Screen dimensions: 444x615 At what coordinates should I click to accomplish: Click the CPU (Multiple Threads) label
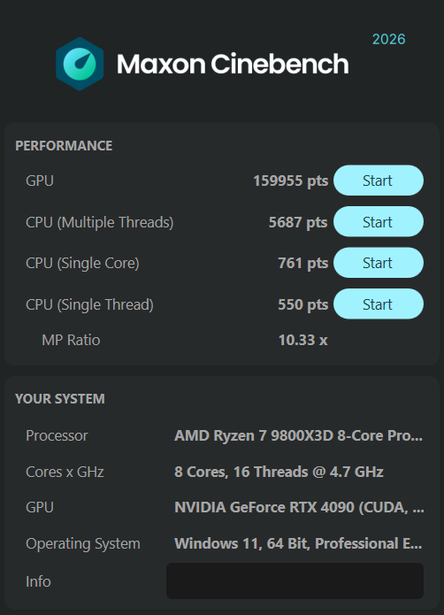tap(100, 222)
